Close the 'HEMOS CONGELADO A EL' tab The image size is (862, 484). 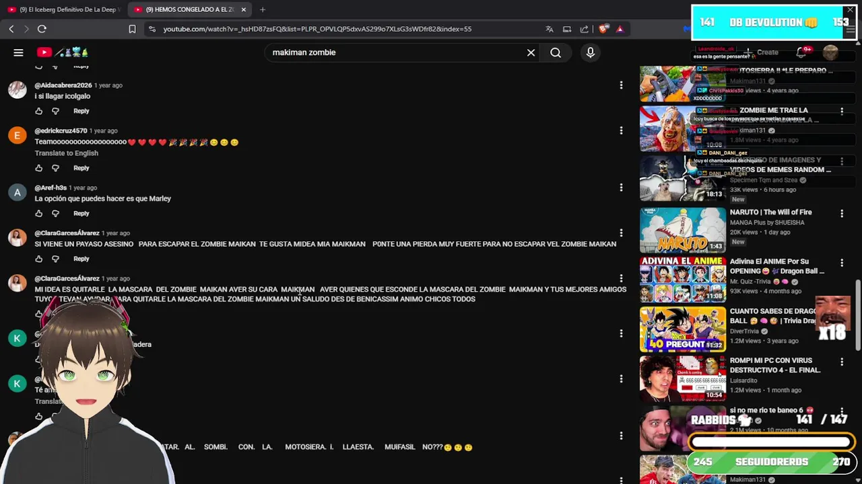(x=244, y=9)
